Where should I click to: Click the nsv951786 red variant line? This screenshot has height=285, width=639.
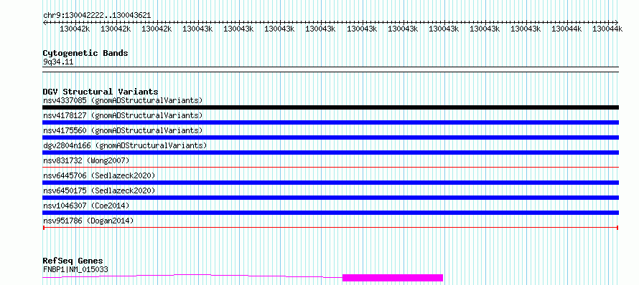point(330,228)
